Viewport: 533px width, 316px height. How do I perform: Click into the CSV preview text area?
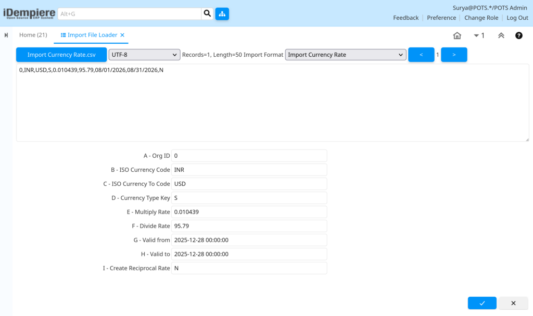[273, 103]
